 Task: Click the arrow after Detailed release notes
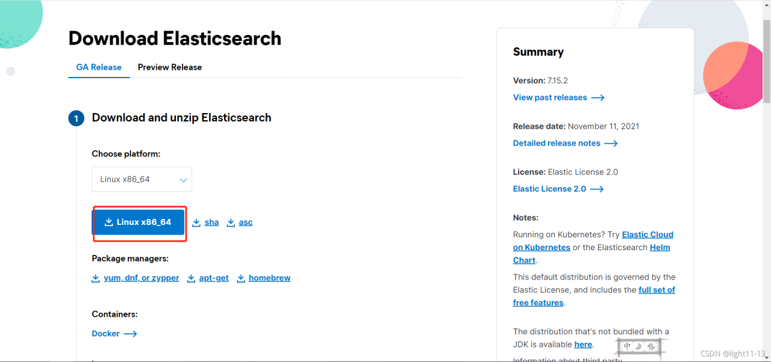pos(611,143)
